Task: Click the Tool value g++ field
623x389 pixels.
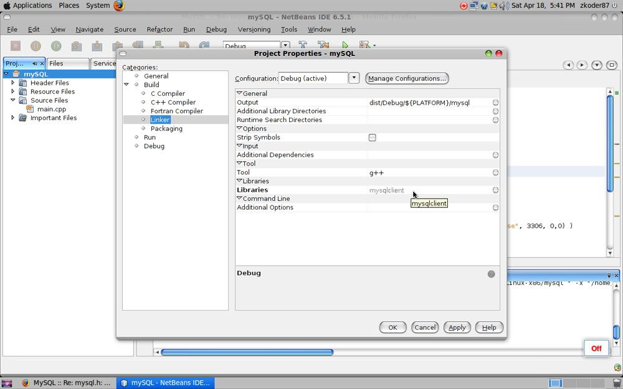Action: click(430, 172)
